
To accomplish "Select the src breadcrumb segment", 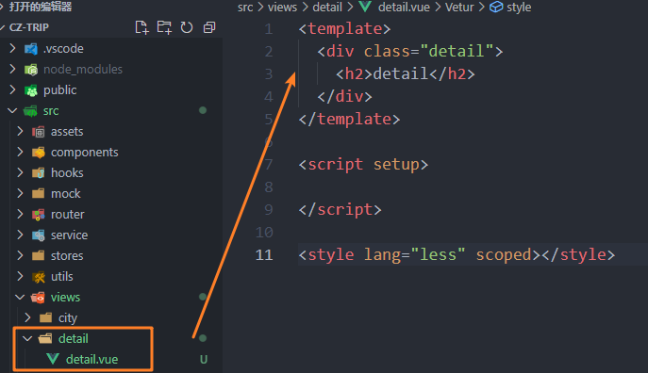I will click(x=245, y=7).
